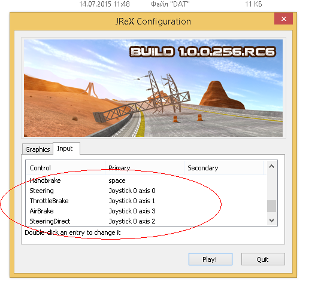Click 'Joystick 0 axis 0' steering binding

coord(132,191)
